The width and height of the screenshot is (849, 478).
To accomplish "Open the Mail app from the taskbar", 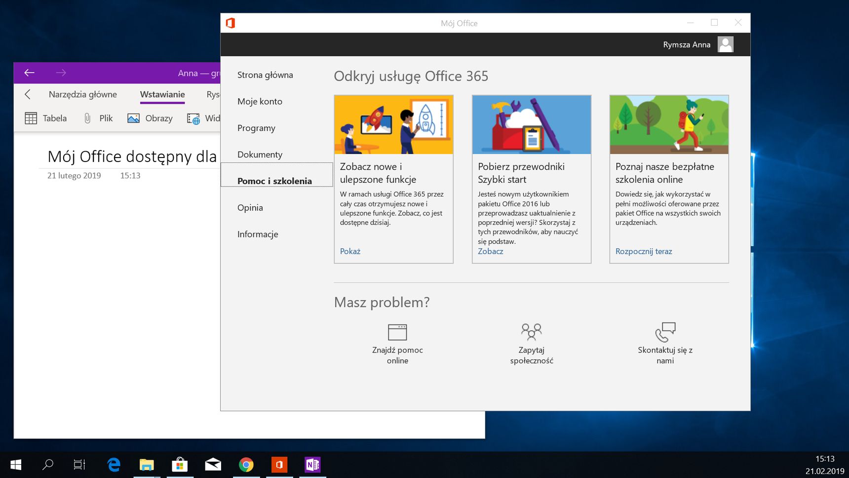I will pyautogui.click(x=213, y=465).
